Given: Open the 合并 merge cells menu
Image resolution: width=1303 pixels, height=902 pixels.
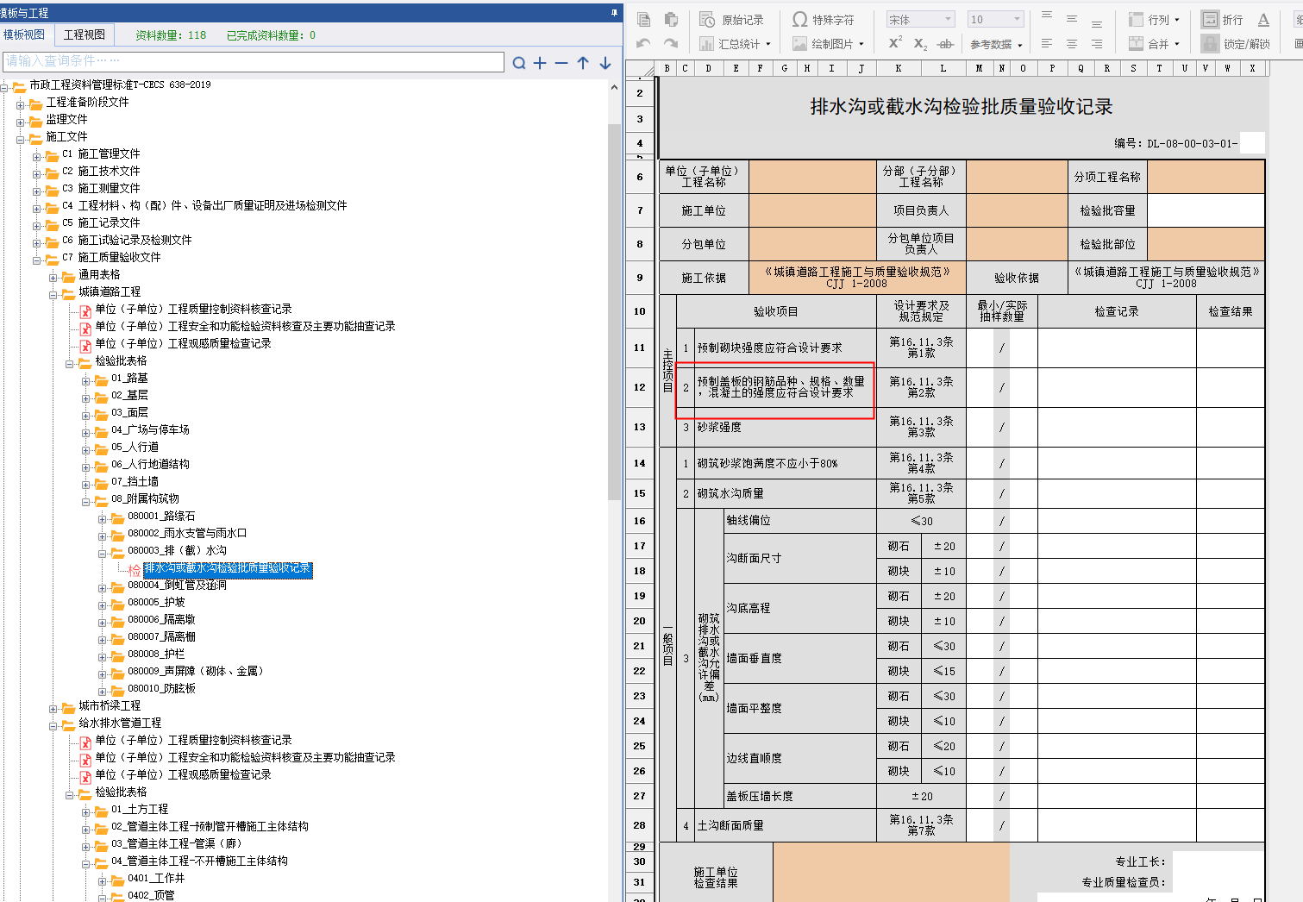Looking at the screenshot, I should pyautogui.click(x=1154, y=43).
